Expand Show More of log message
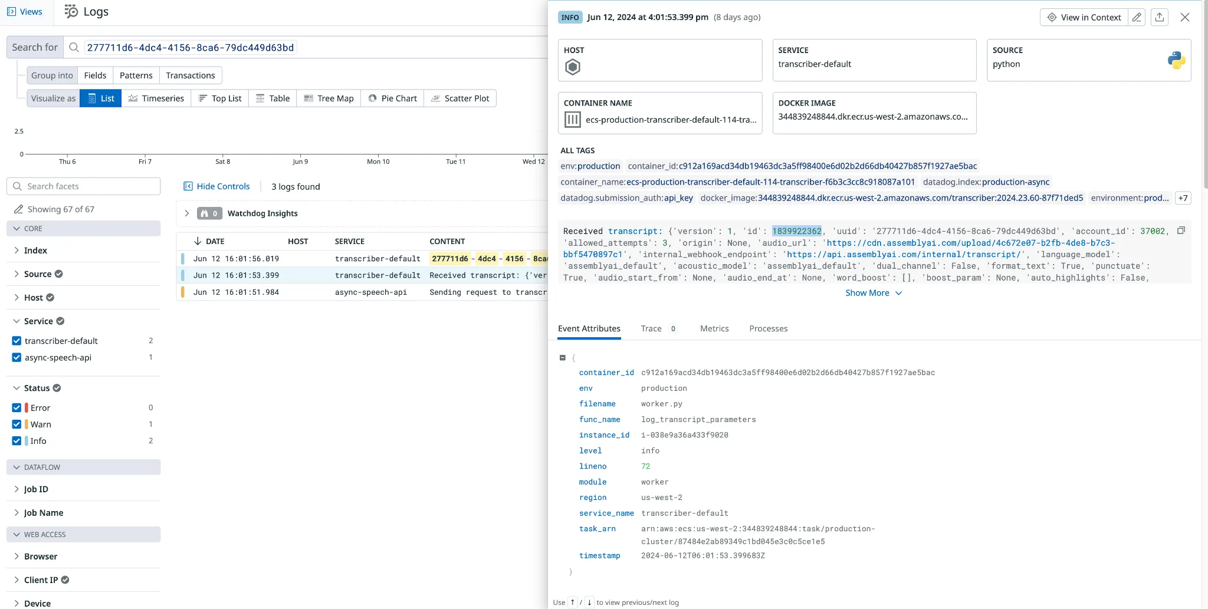The width and height of the screenshot is (1208, 609). (x=873, y=293)
